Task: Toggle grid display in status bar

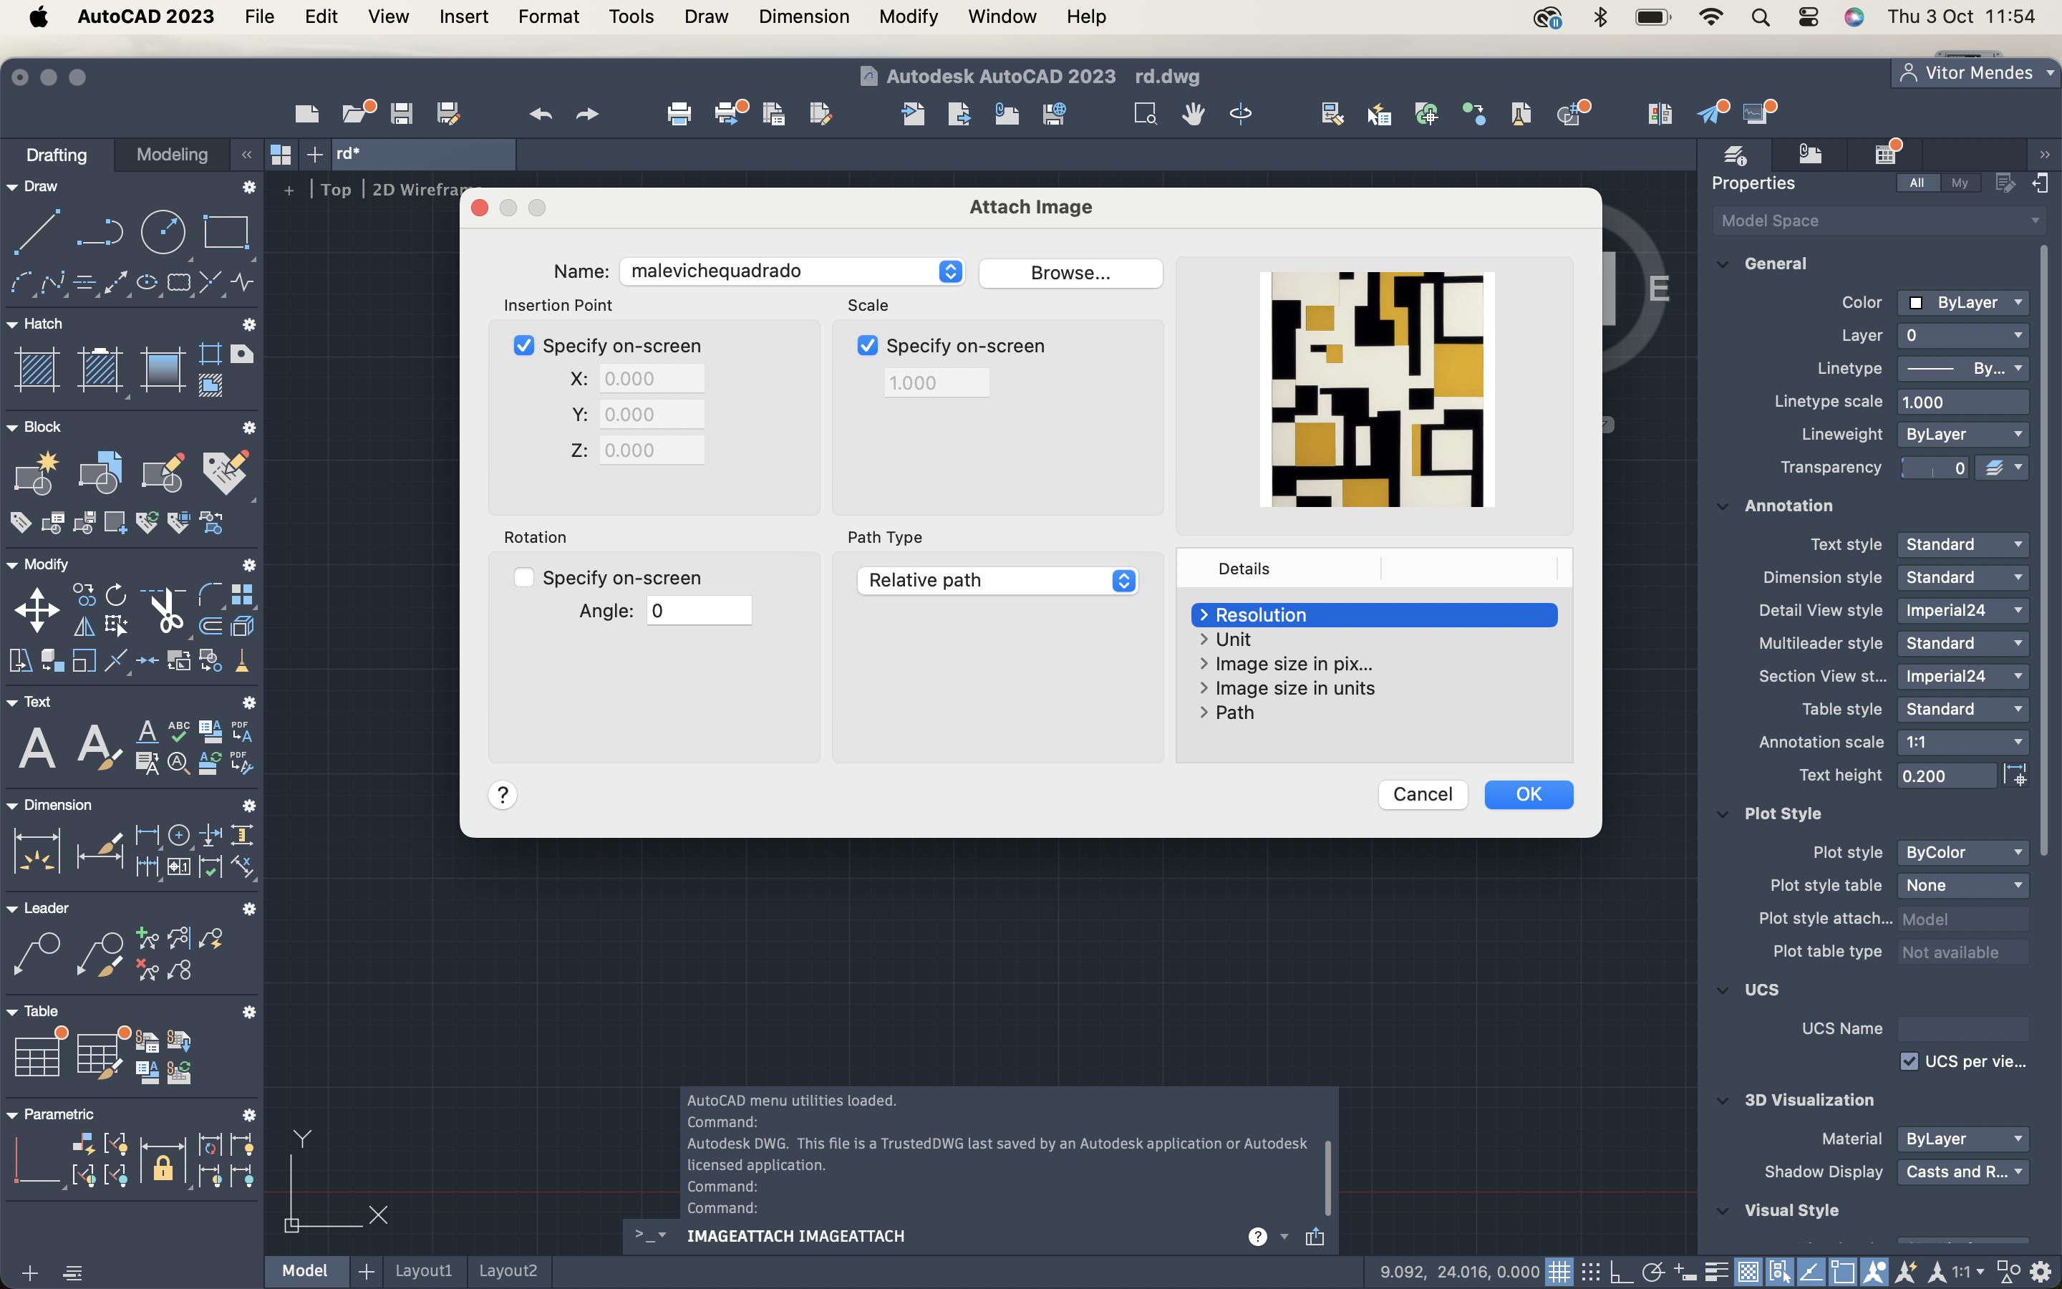Action: click(1559, 1272)
